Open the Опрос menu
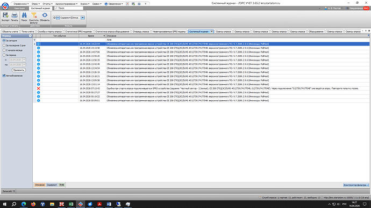Screen dimensions: 371x208 (x=35, y=4)
